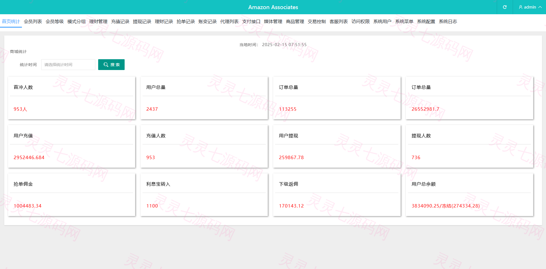Click the Amazon Associates title
The image size is (546, 269).
click(273, 7)
